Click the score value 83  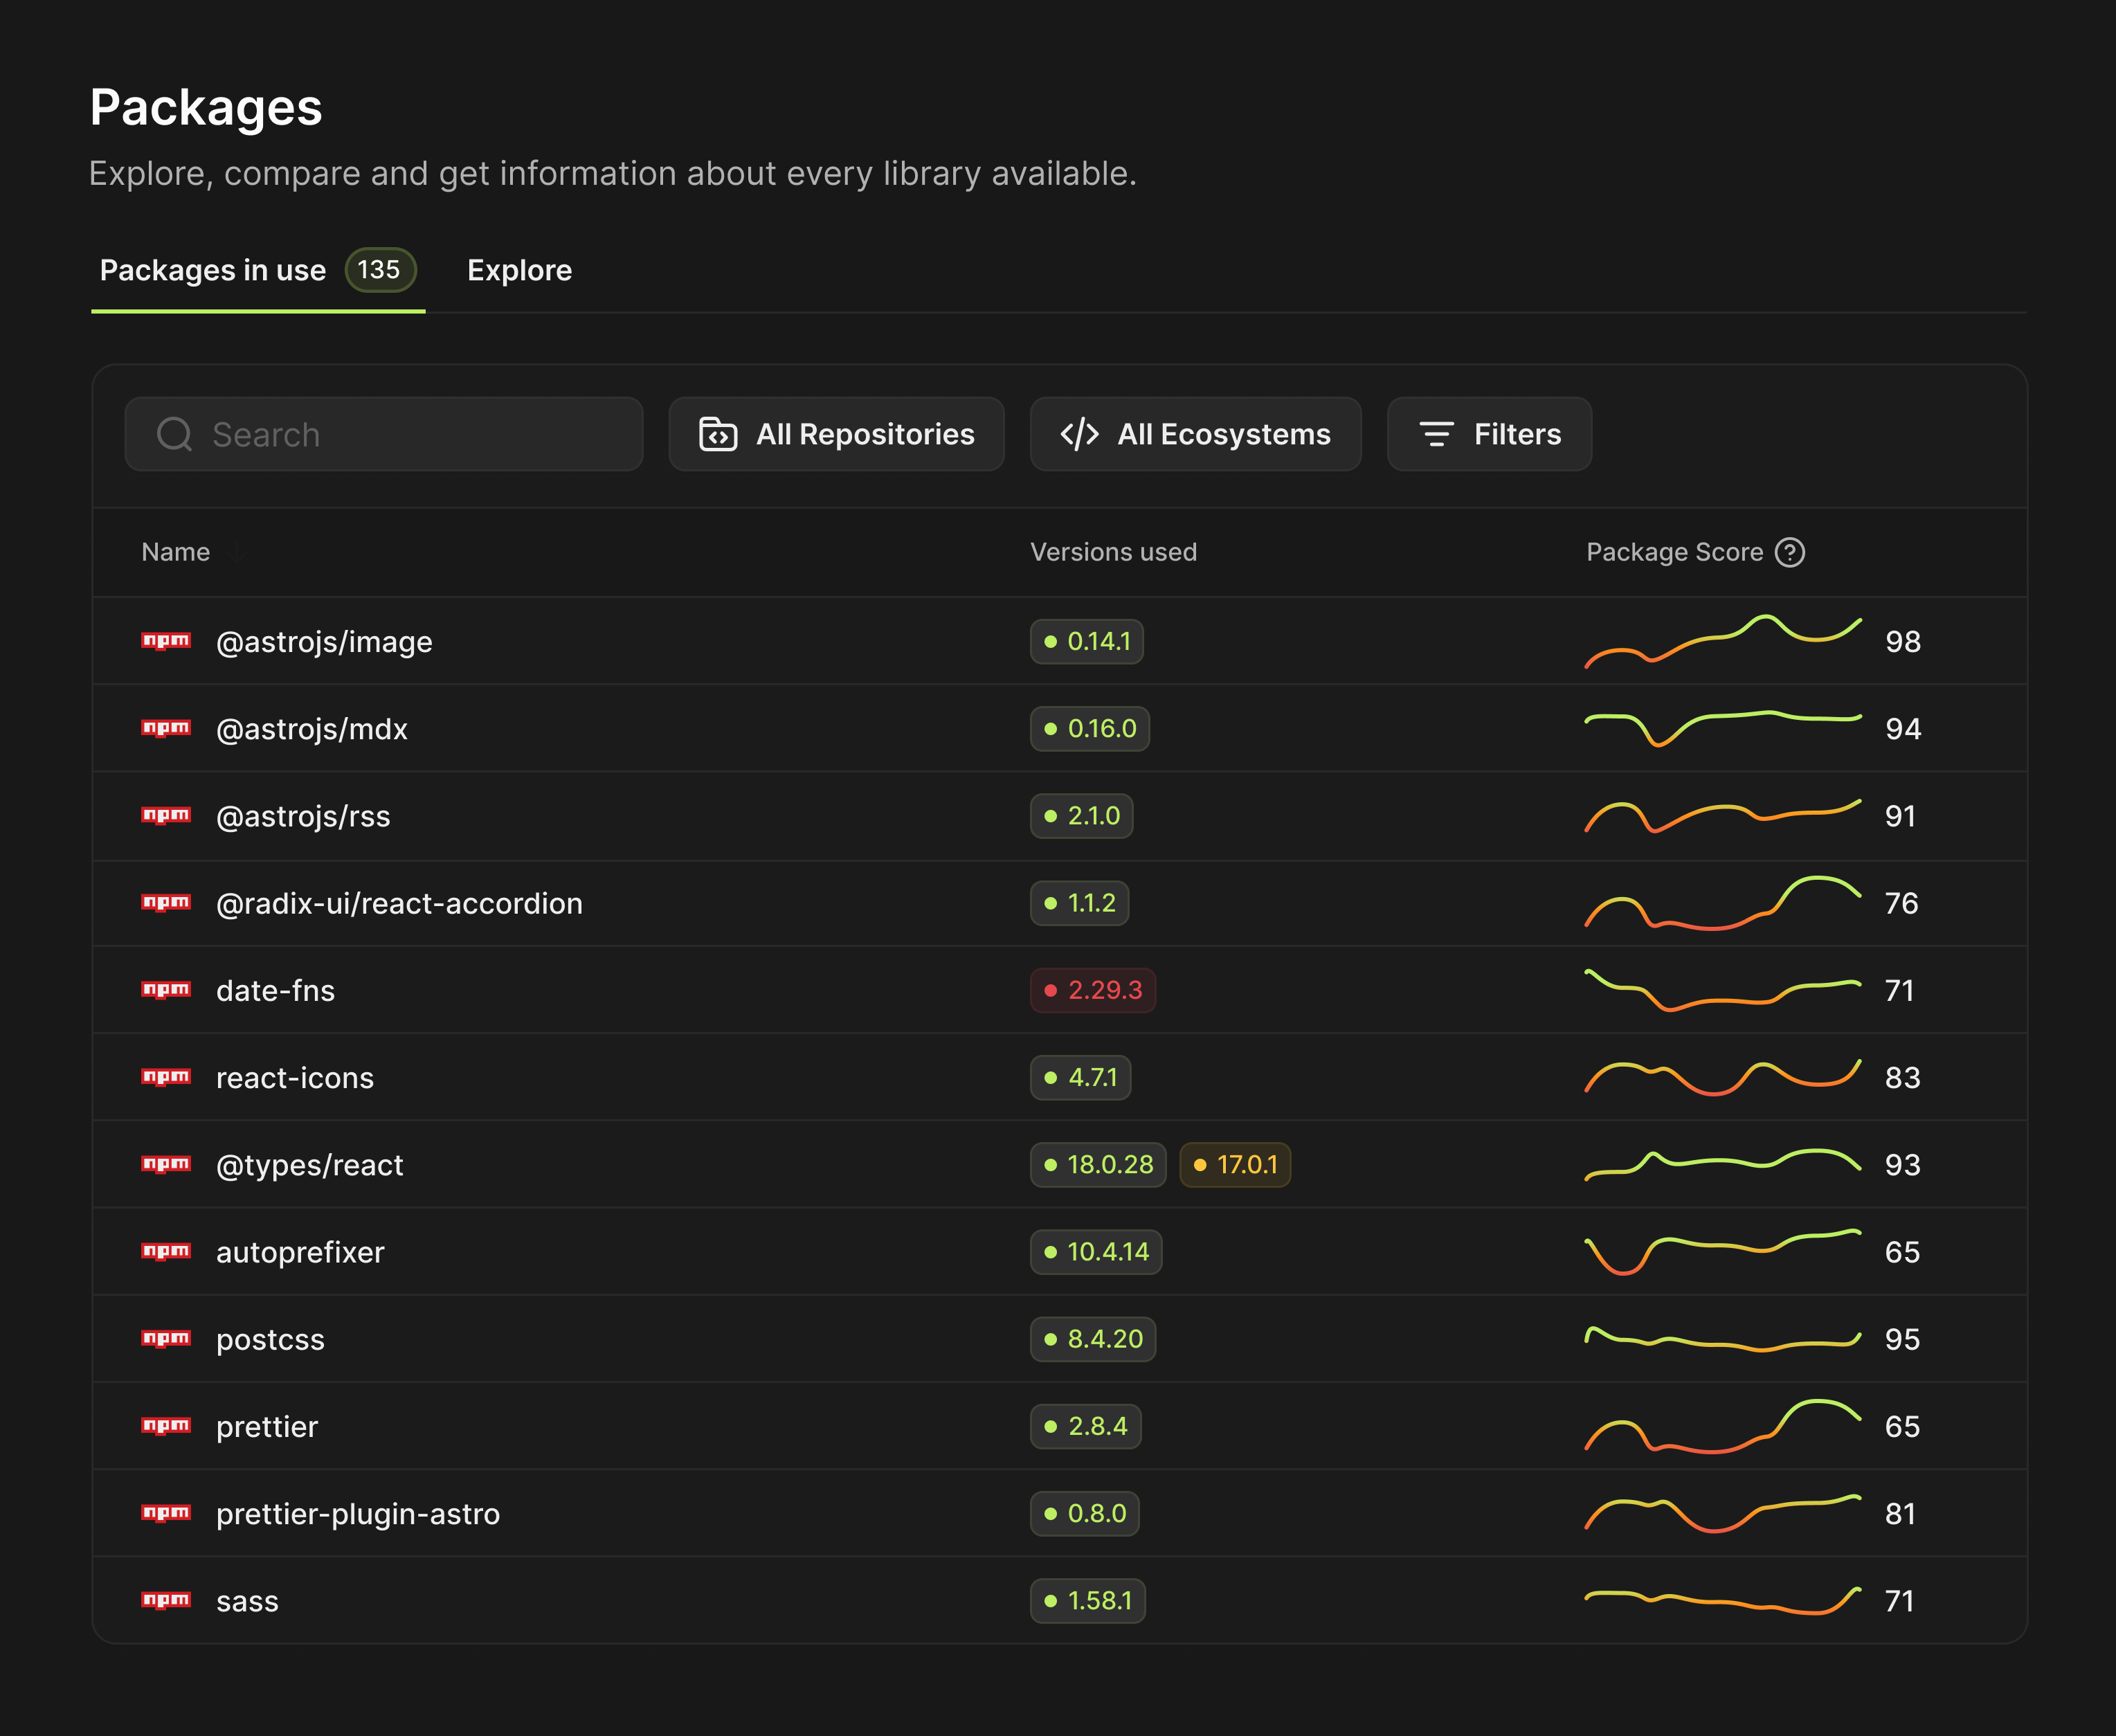[1902, 1077]
